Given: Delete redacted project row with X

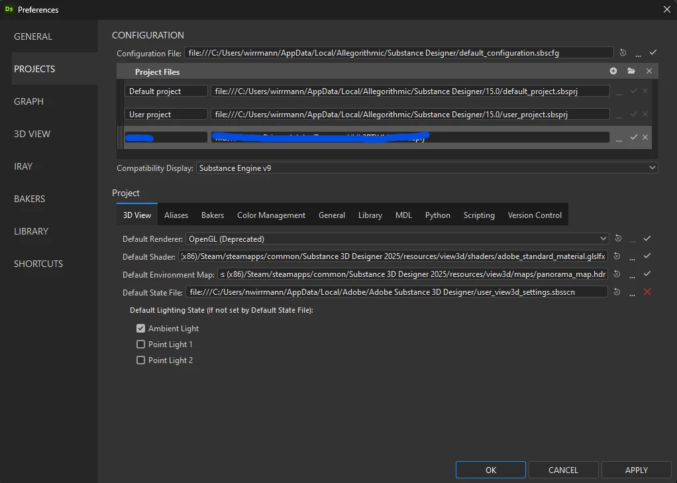Looking at the screenshot, I should coord(645,137).
